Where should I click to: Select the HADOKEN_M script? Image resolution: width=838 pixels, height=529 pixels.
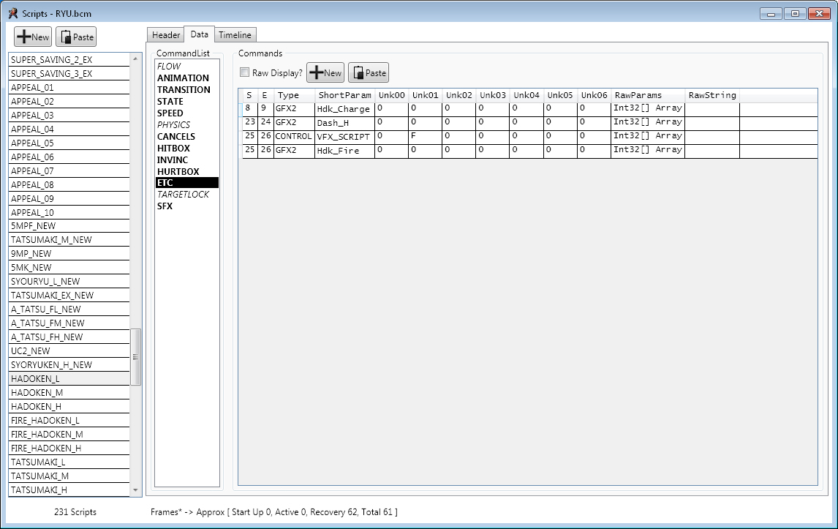point(37,393)
